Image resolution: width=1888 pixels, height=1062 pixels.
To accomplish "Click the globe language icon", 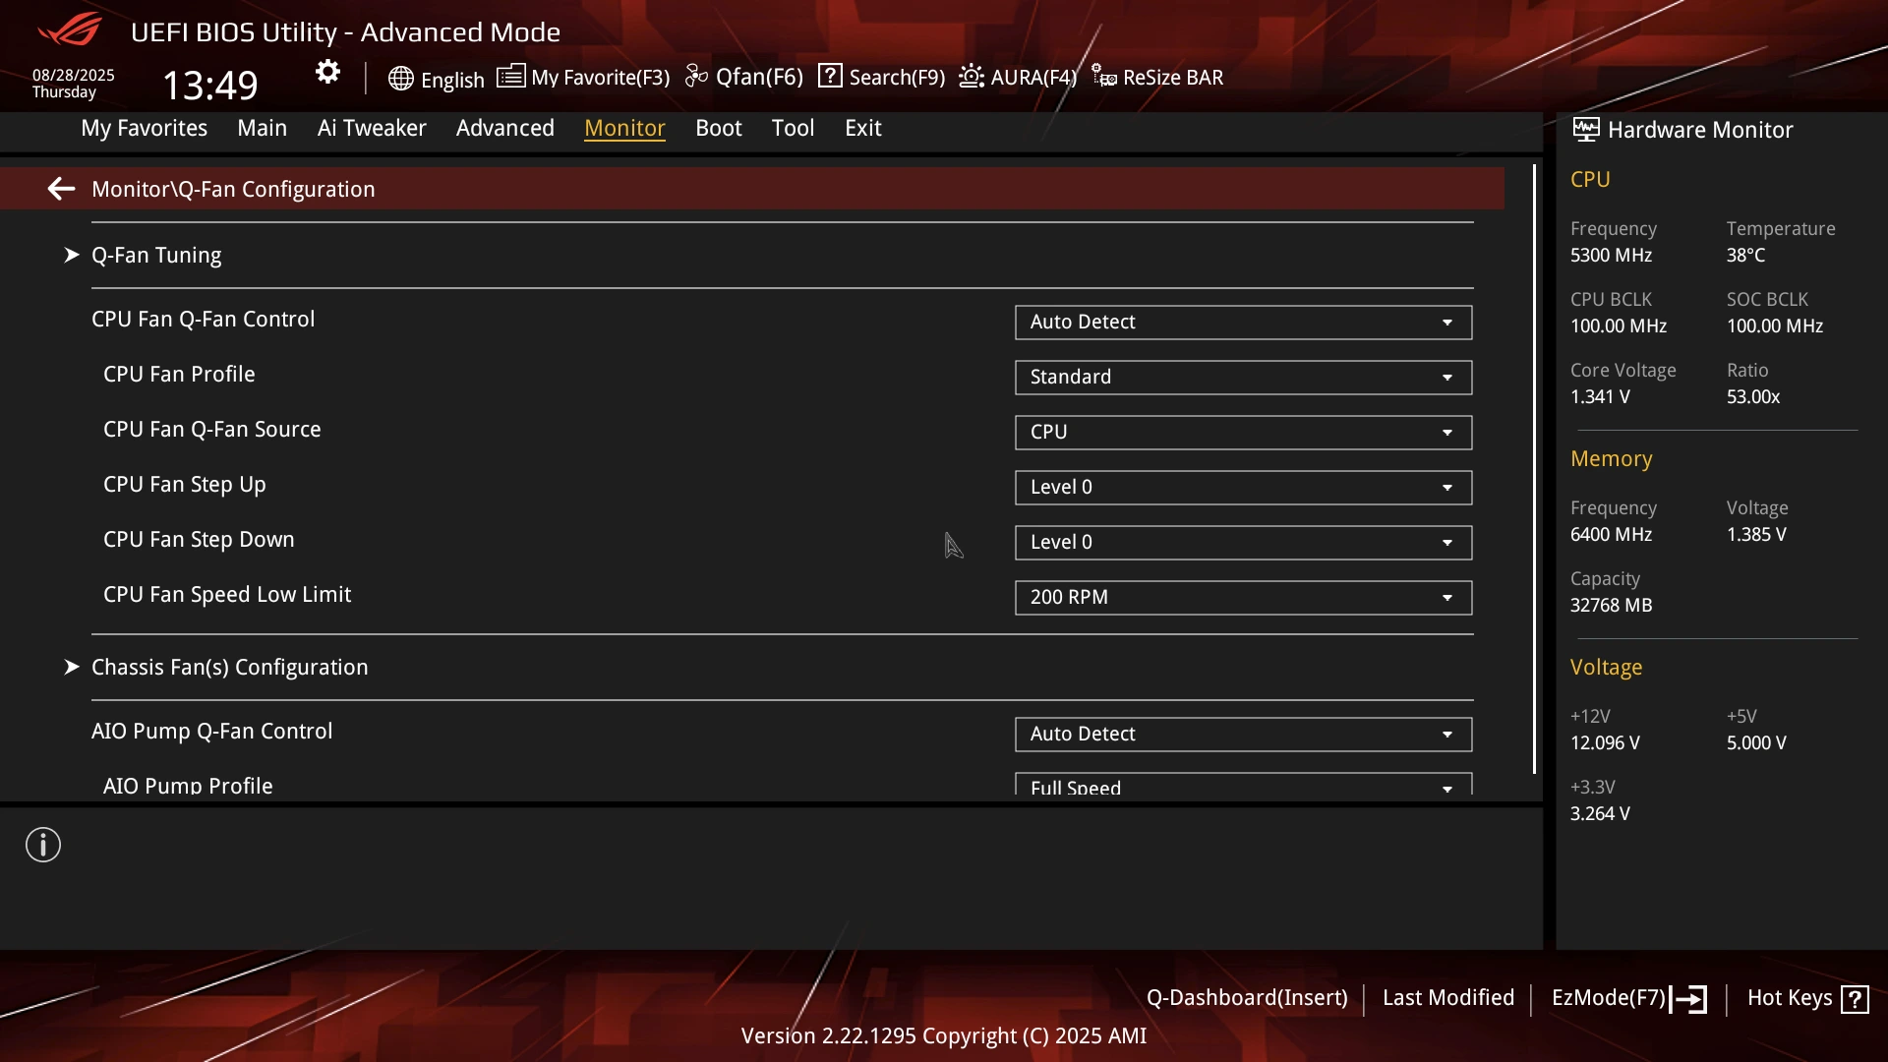I will pos(400,79).
